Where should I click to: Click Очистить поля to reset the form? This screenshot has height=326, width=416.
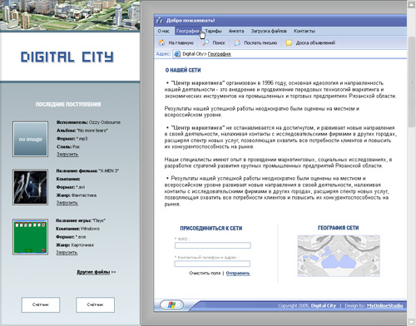[205, 273]
